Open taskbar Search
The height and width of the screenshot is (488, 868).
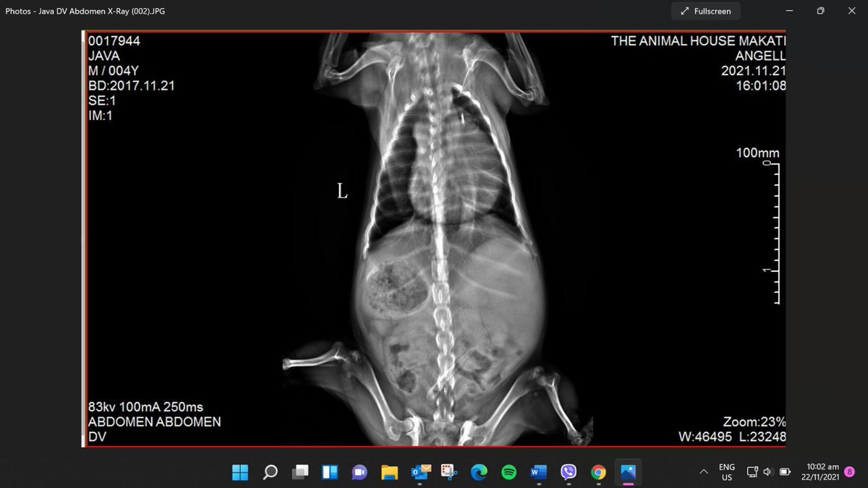click(270, 472)
